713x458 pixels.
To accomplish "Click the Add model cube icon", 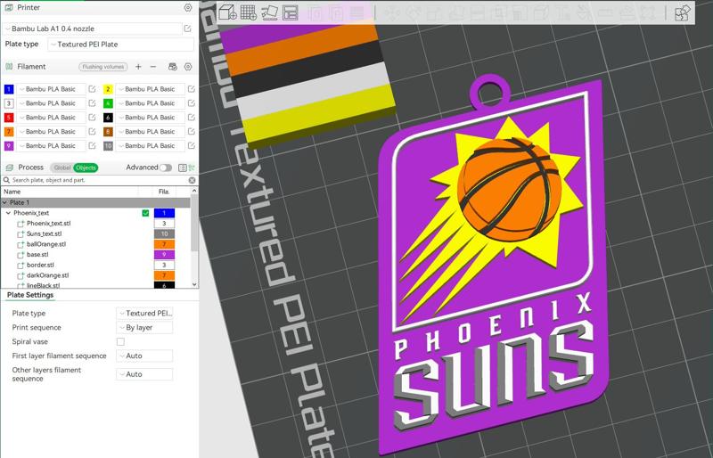I will pos(228,12).
